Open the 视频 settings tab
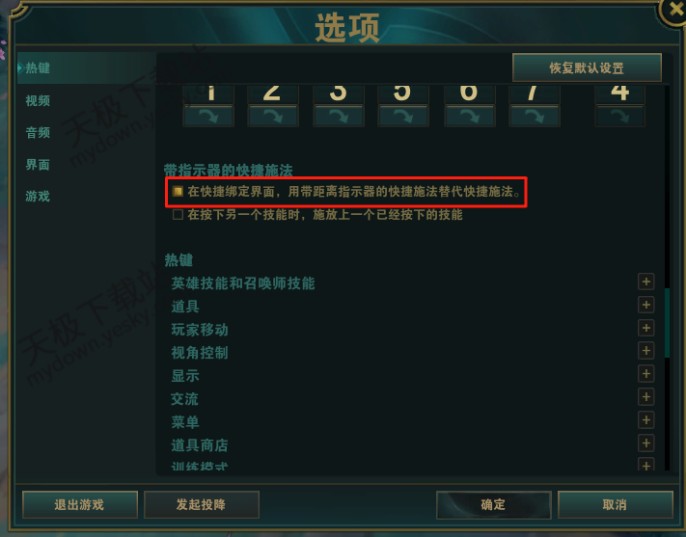 pyautogui.click(x=38, y=100)
